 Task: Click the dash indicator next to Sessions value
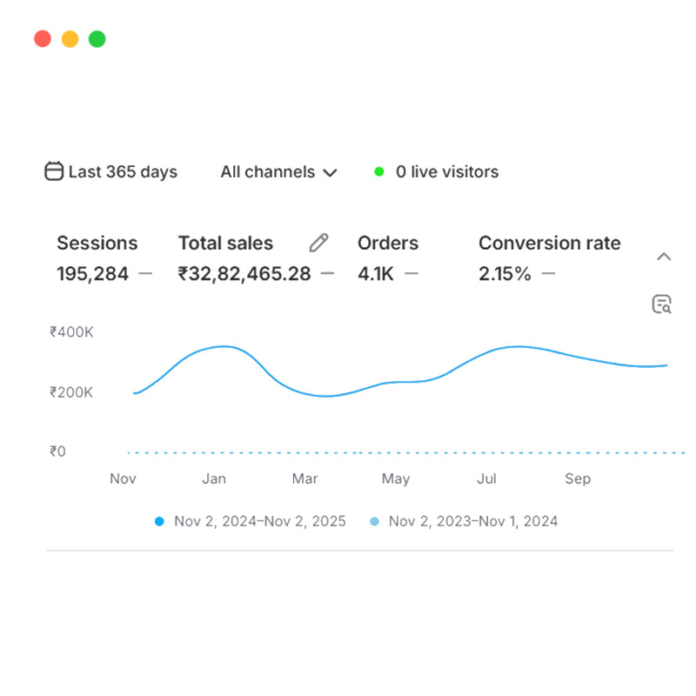tap(145, 273)
